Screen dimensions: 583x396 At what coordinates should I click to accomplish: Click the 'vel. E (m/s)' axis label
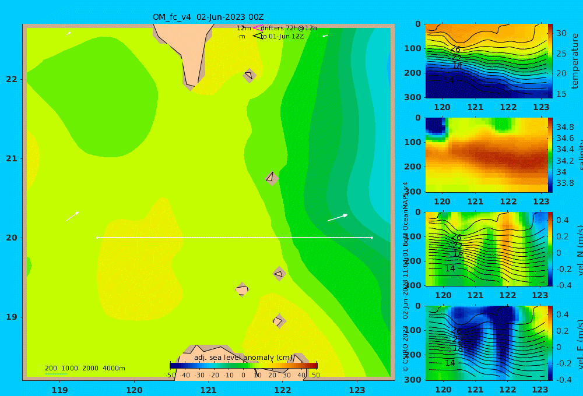click(581, 344)
